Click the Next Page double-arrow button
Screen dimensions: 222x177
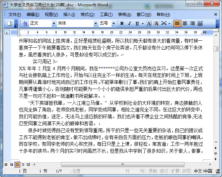click(216, 159)
